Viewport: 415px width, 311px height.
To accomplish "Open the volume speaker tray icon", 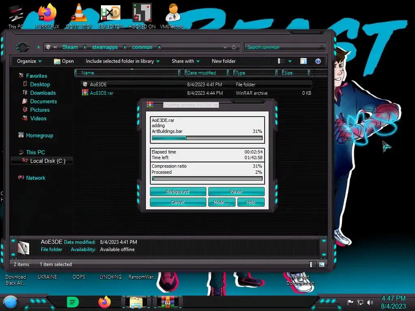I will pos(370,302).
